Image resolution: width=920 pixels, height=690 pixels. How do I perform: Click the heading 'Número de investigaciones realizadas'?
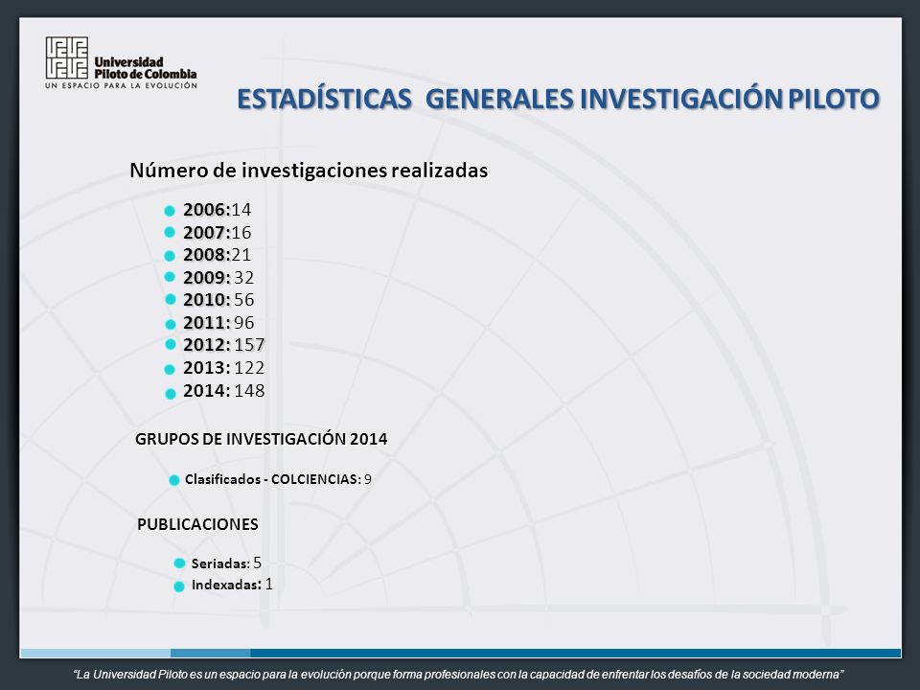[x=309, y=171]
